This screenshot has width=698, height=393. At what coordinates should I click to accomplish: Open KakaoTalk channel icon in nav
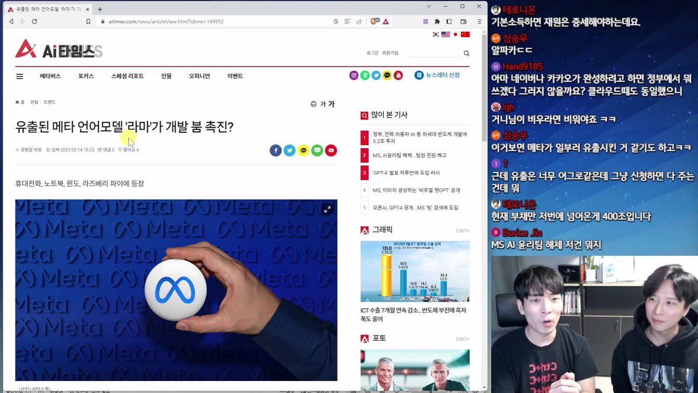387,75
